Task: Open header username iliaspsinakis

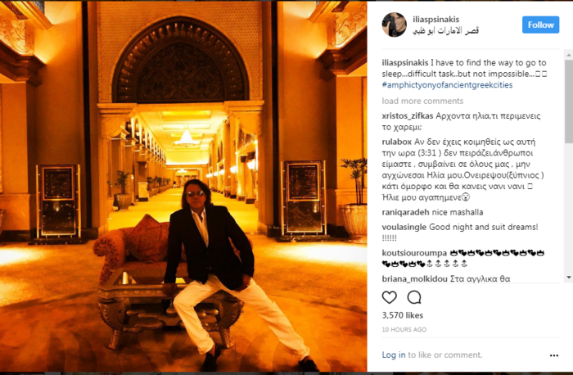Action: [x=436, y=20]
